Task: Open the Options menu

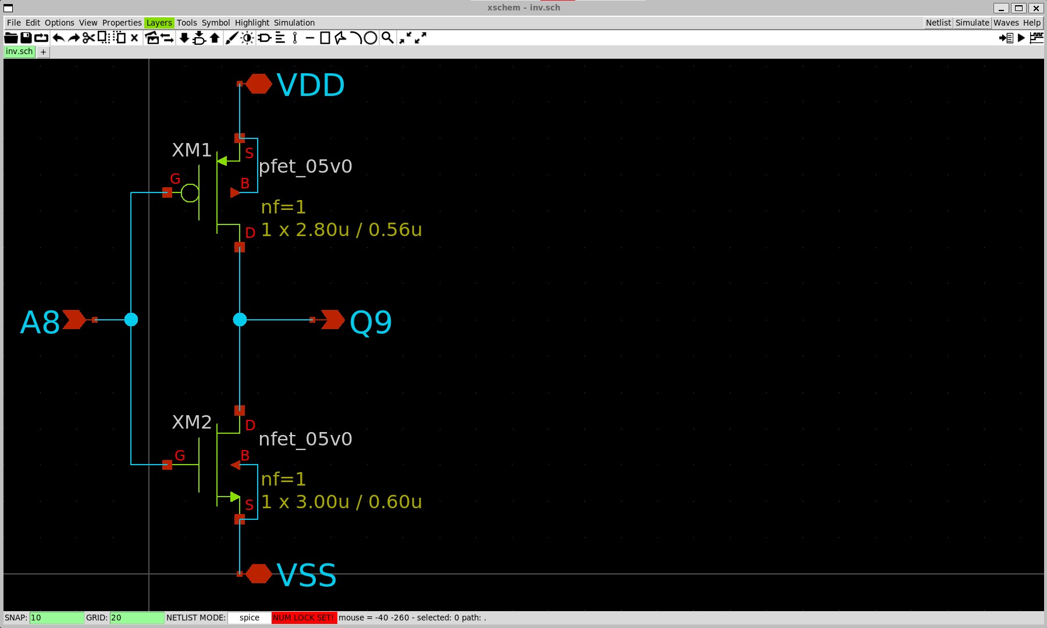Action: point(59,23)
